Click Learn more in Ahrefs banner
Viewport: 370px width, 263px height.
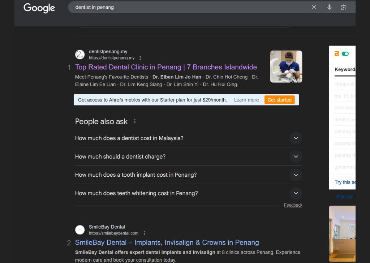click(x=246, y=100)
